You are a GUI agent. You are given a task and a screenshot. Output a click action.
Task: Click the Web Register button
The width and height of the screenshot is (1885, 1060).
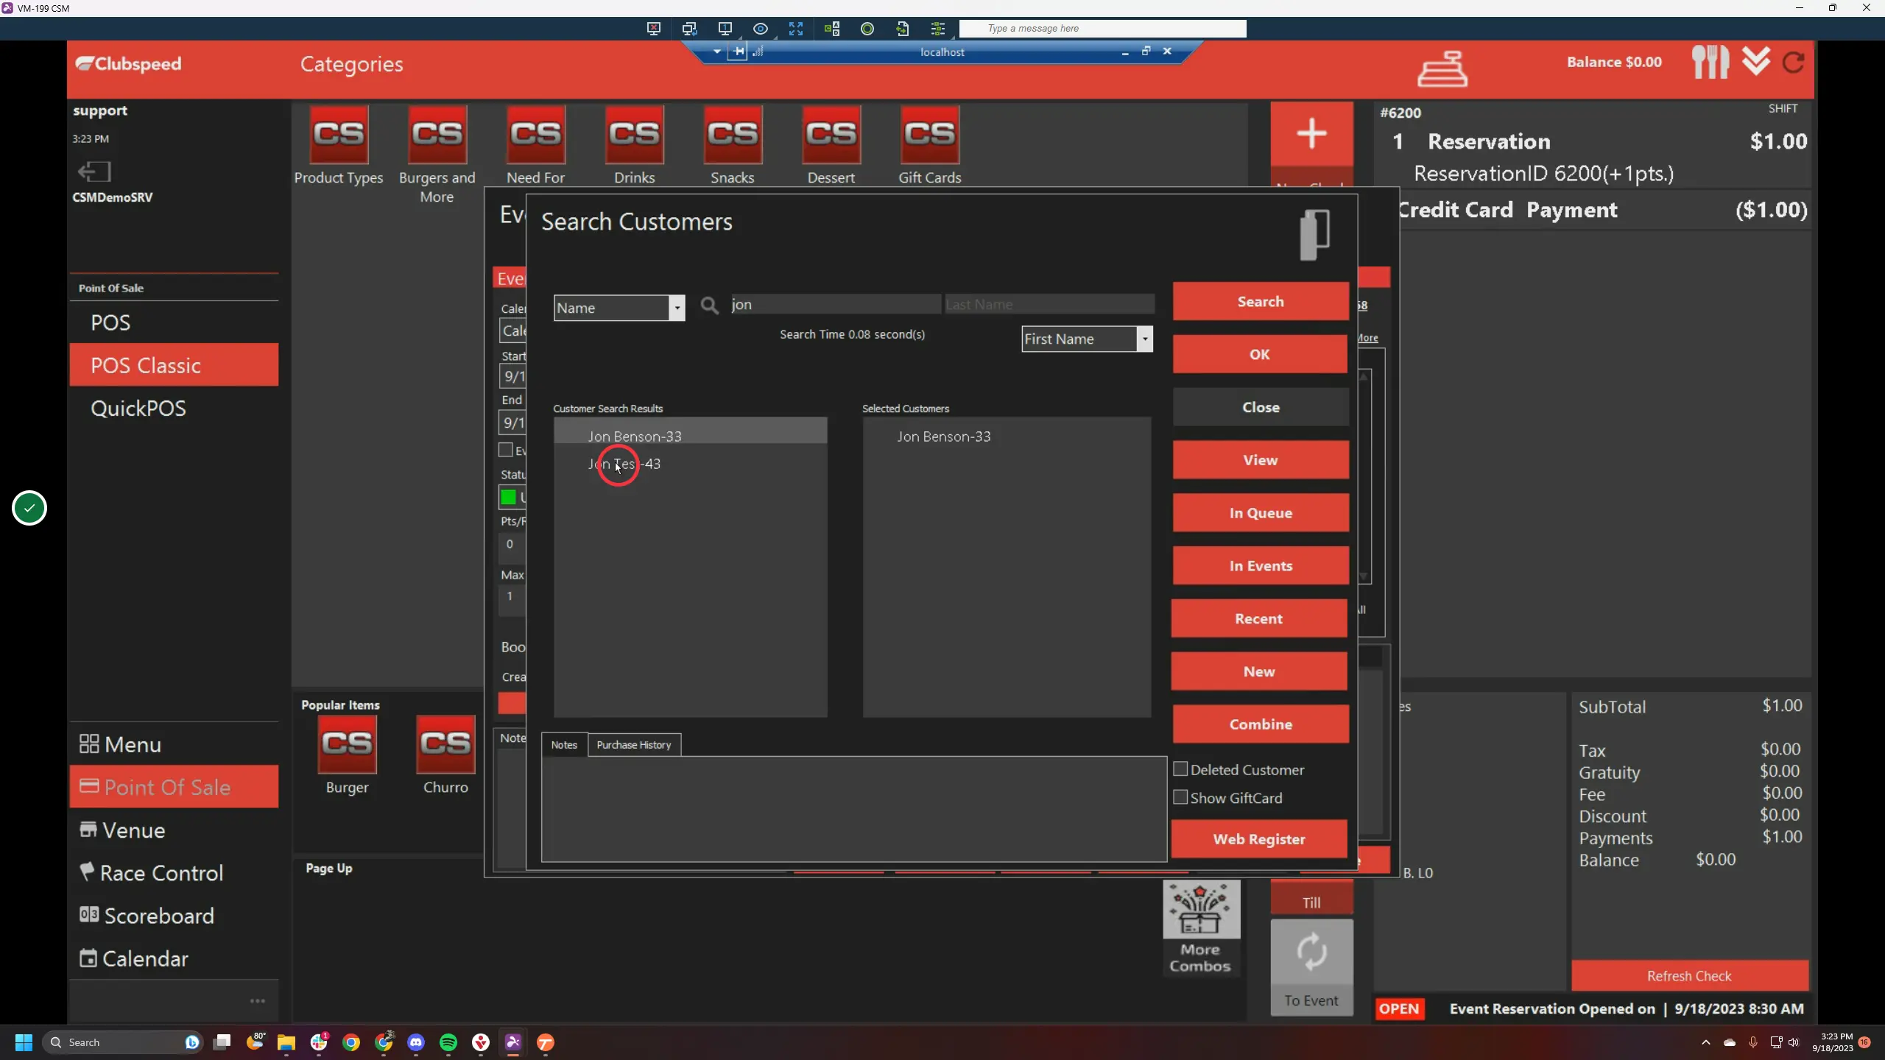(x=1259, y=839)
